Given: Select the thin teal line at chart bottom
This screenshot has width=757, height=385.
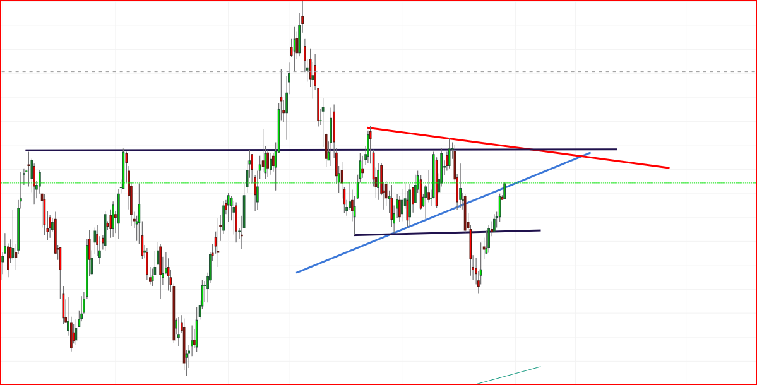Looking at the screenshot, I should tap(508, 376).
